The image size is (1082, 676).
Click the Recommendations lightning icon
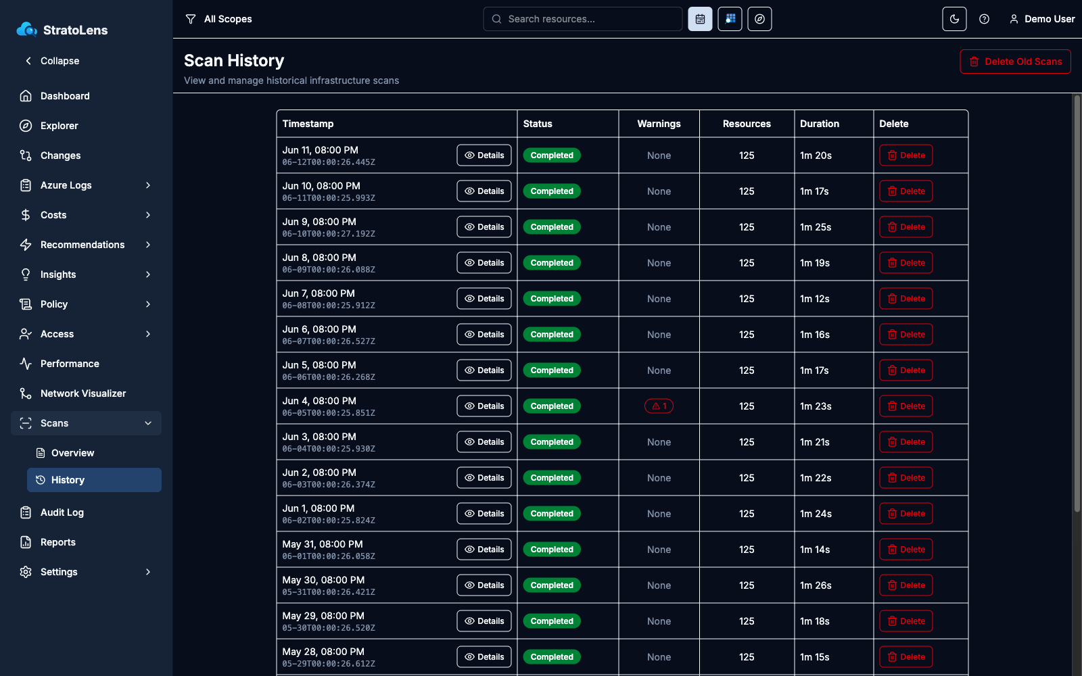26,245
